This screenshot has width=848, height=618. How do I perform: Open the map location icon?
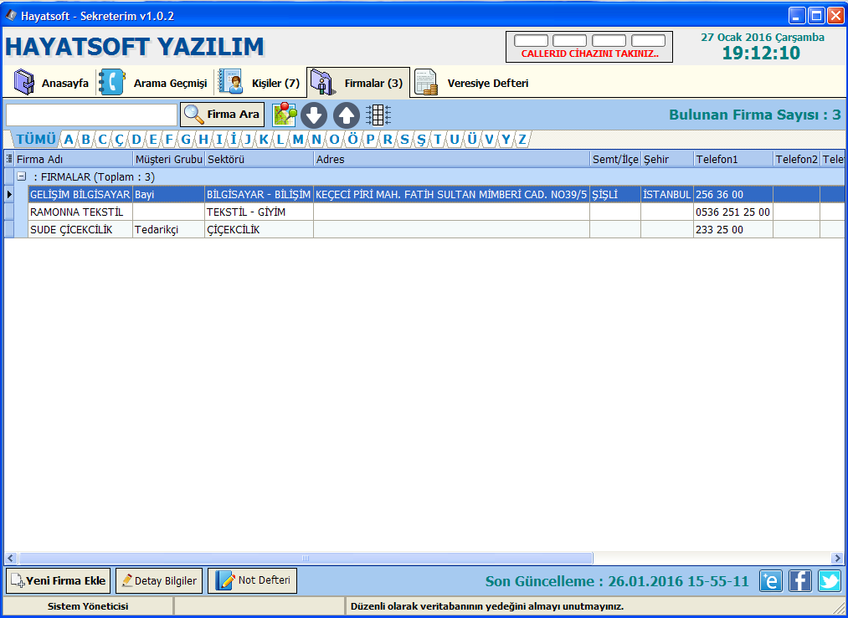pos(285,115)
